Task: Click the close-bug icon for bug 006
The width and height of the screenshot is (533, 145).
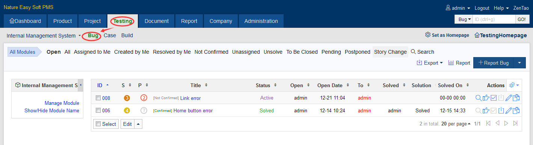Action: [x=501, y=110]
